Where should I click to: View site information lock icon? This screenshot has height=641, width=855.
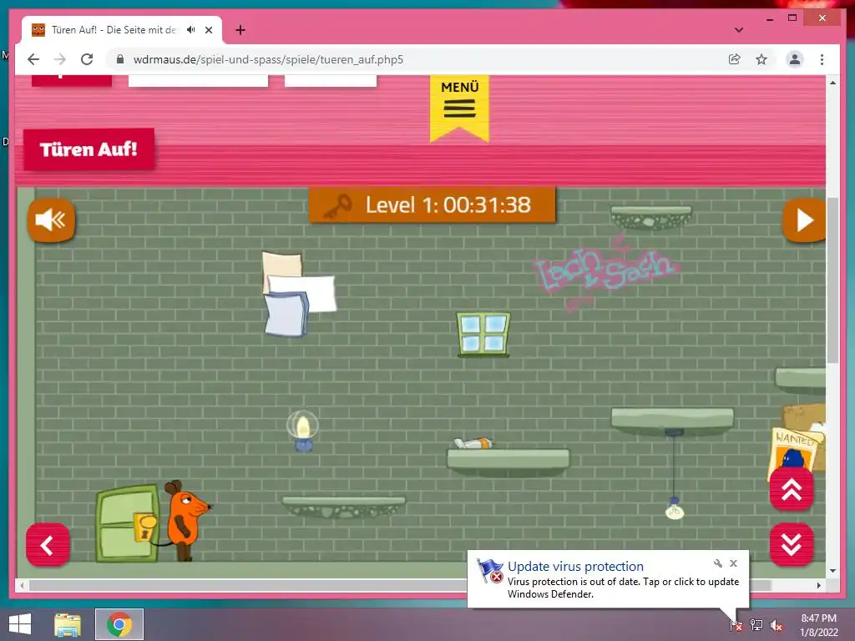coord(120,59)
